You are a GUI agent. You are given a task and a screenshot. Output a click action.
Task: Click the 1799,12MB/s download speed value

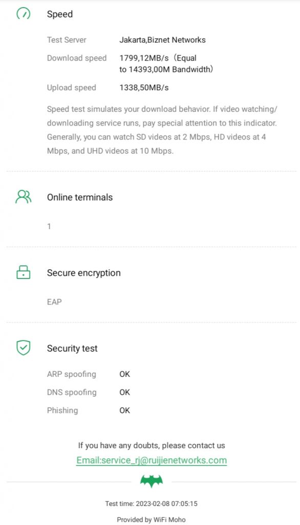pos(144,58)
